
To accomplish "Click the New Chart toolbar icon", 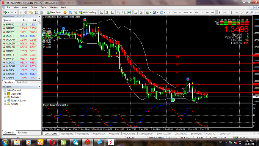I will pyautogui.click(x=5, y=13).
